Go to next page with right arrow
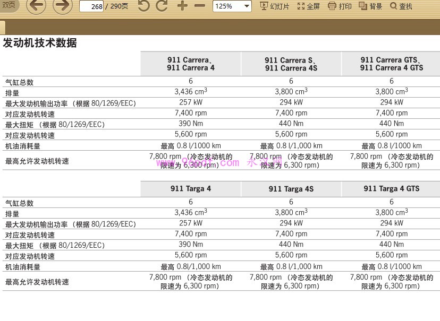 tap(63, 5)
